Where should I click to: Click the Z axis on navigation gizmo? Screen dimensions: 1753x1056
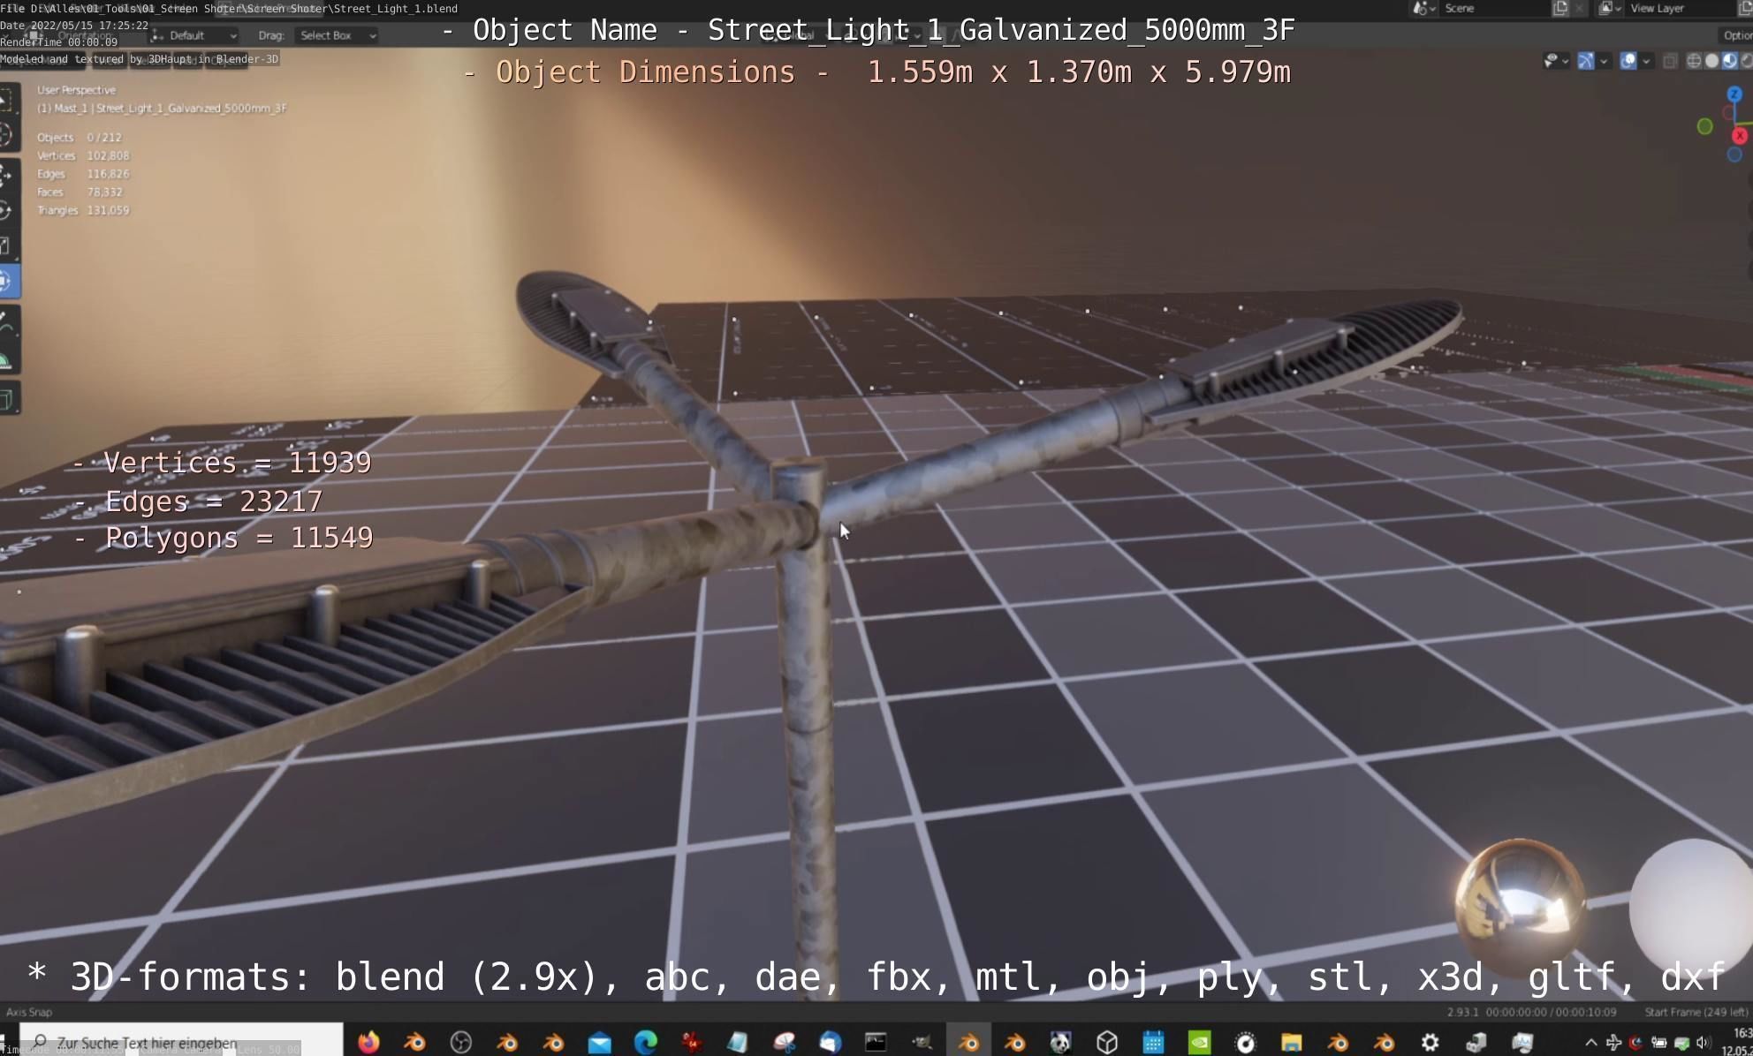point(1734,94)
